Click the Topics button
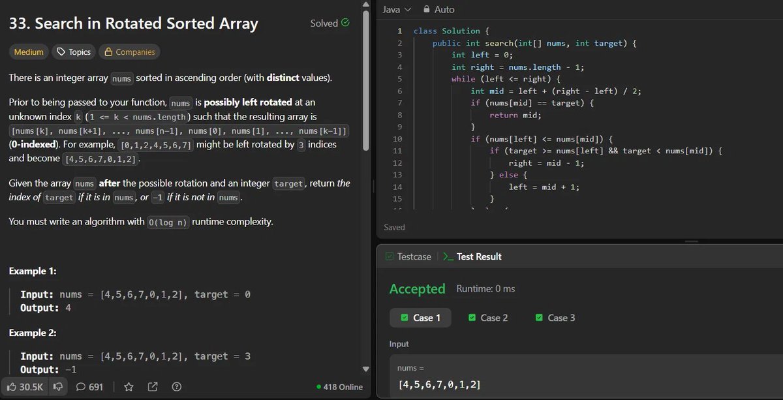This screenshot has height=400, width=783. [74, 52]
